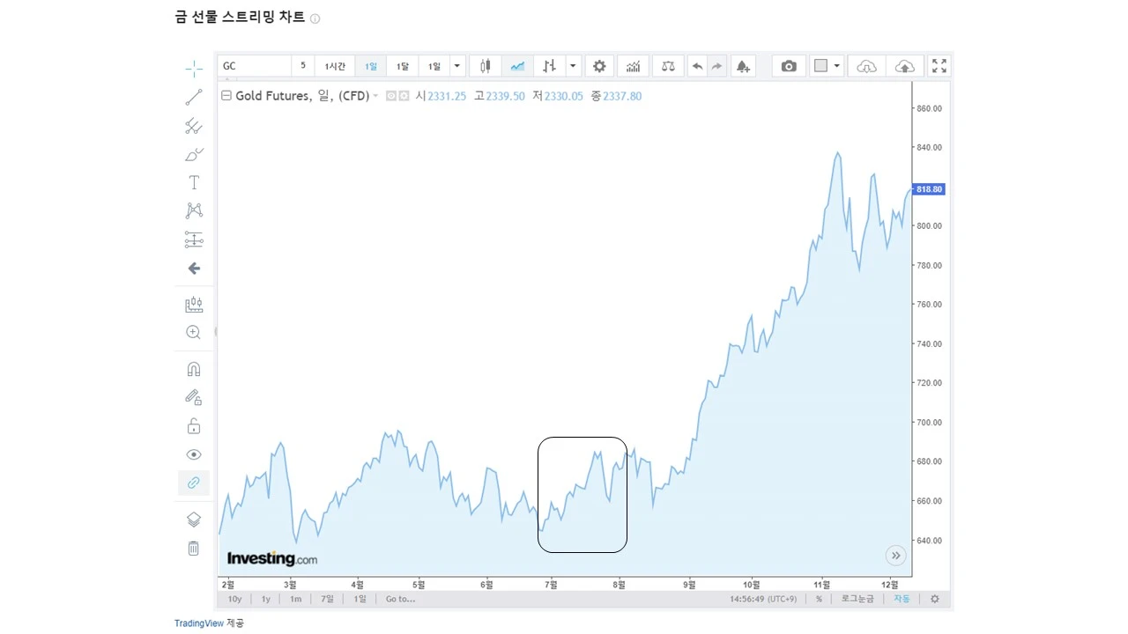Switch to bar chart style
This screenshot has height=634, width=1128.
click(x=549, y=66)
